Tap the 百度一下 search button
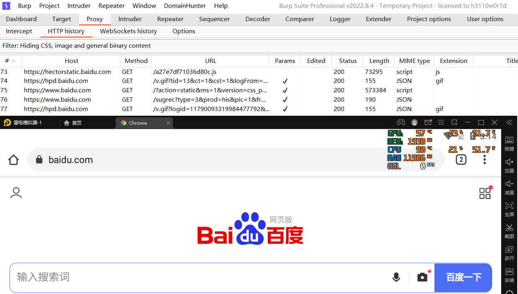Viewport: 518px width, 294px height. click(x=463, y=277)
